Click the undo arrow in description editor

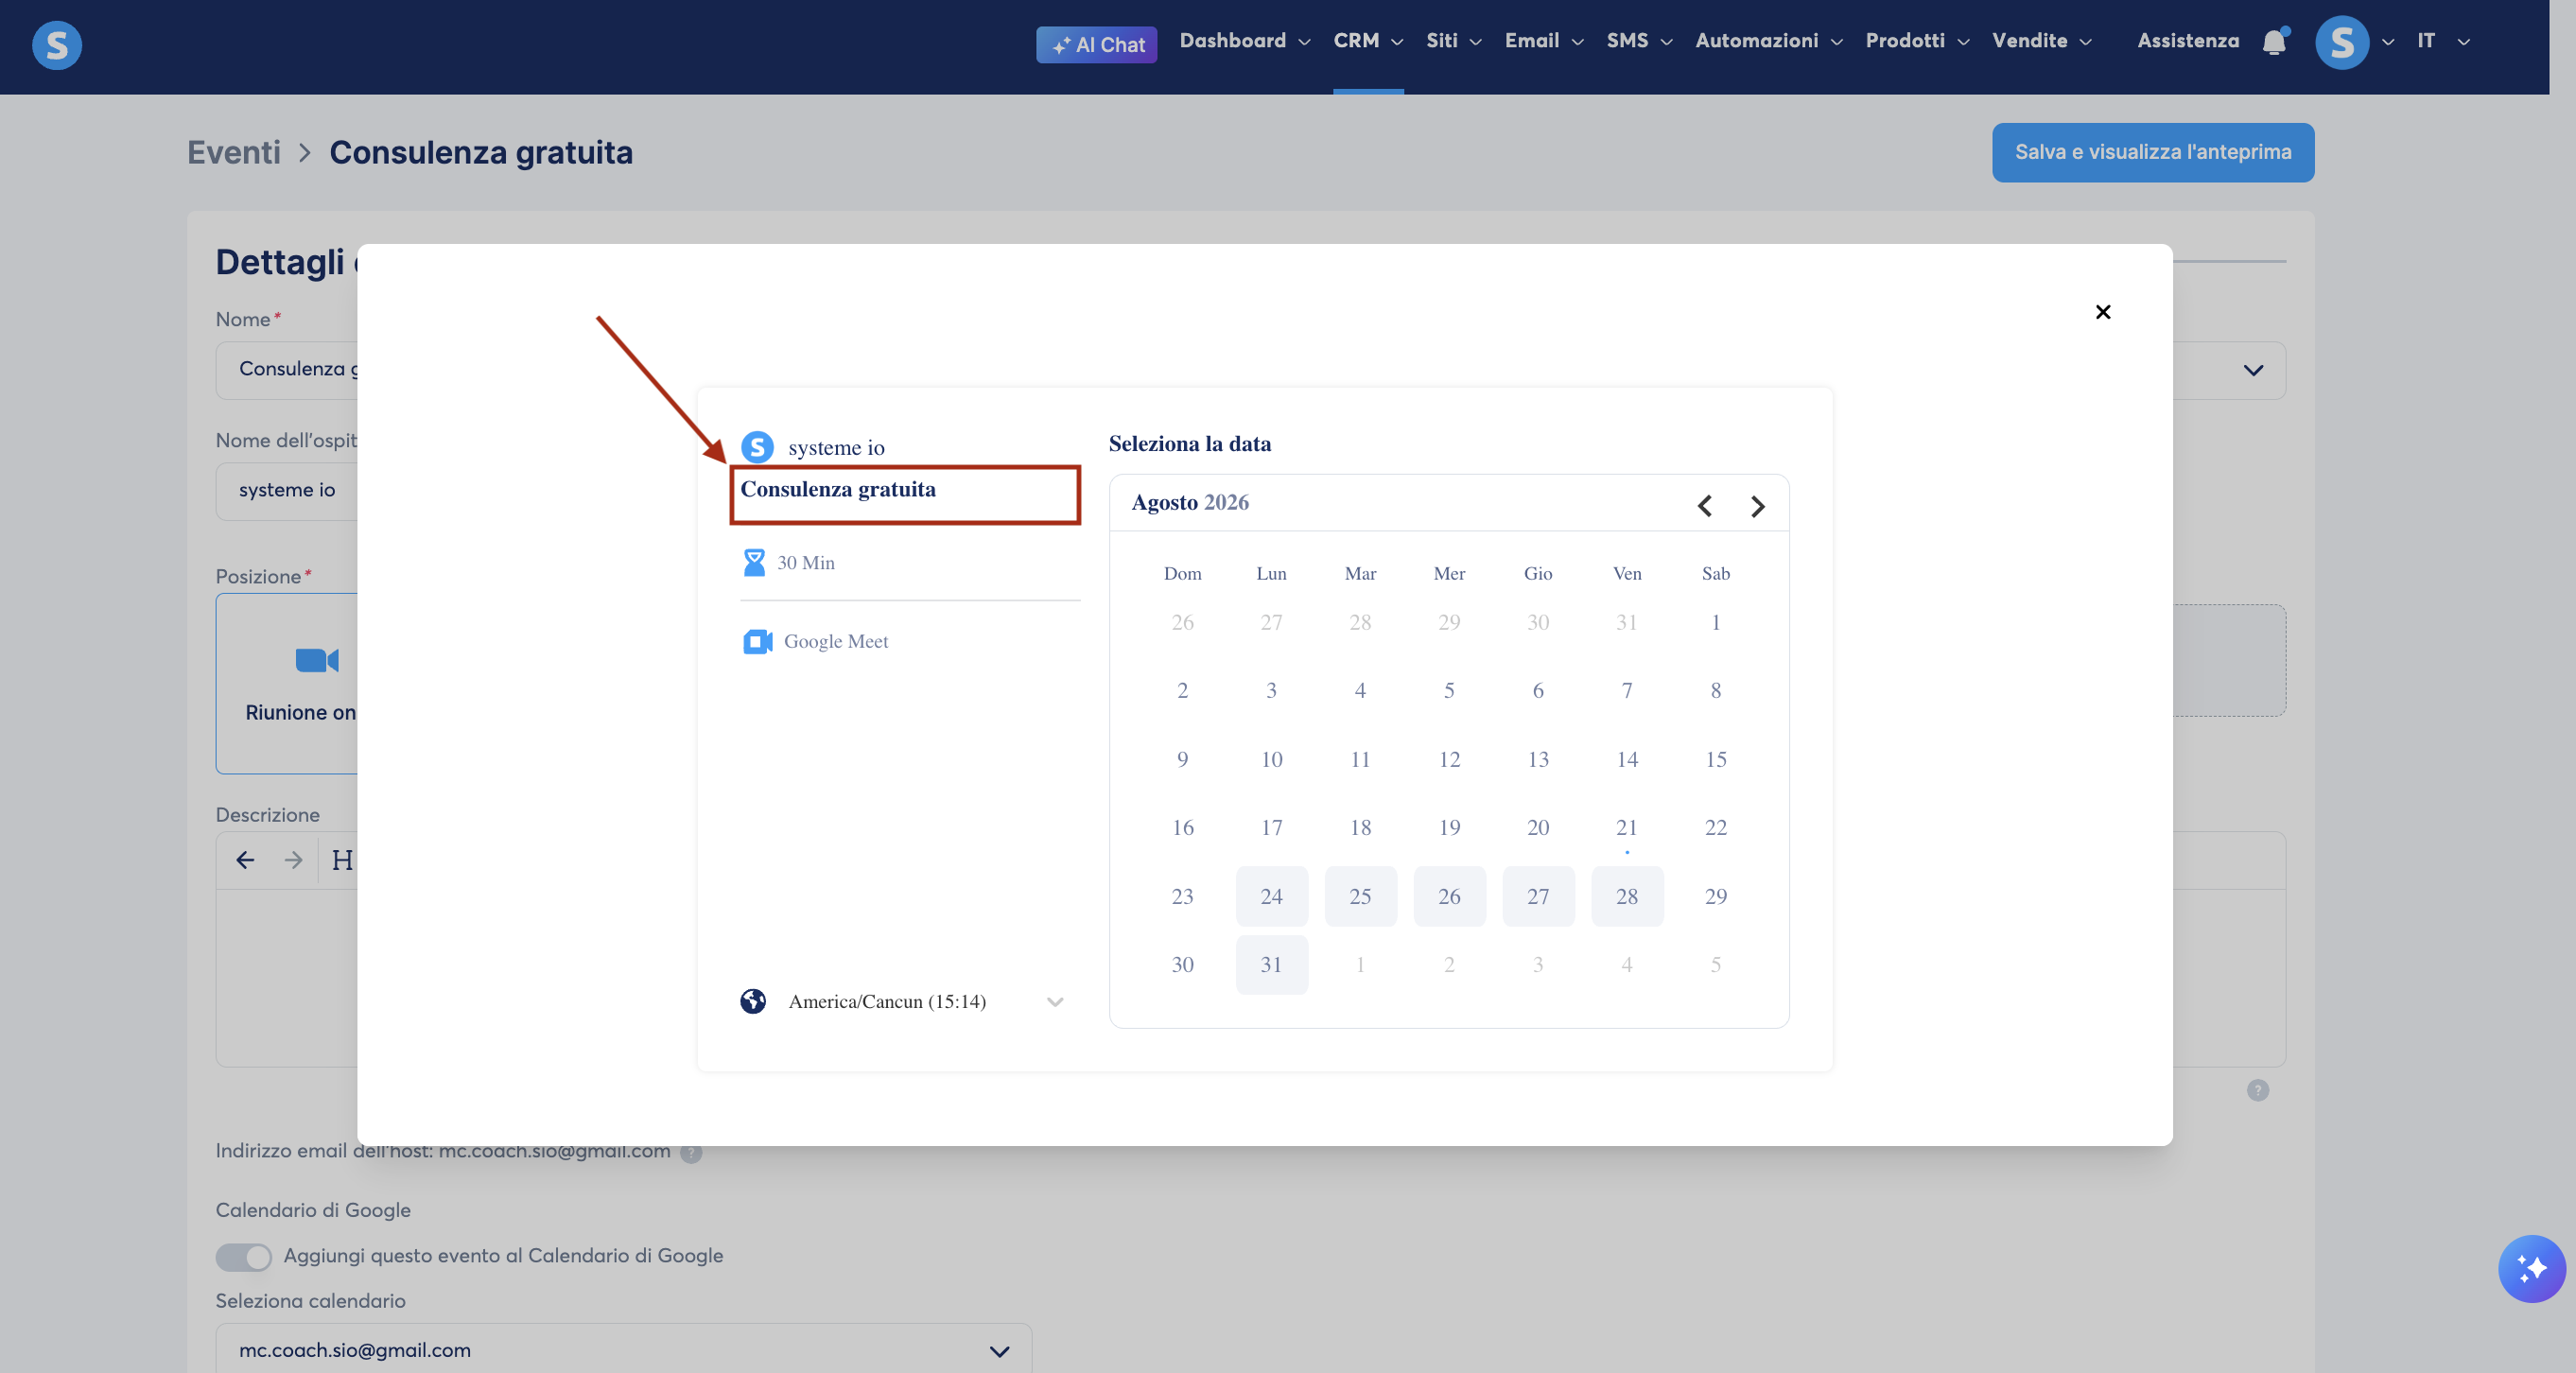click(245, 860)
